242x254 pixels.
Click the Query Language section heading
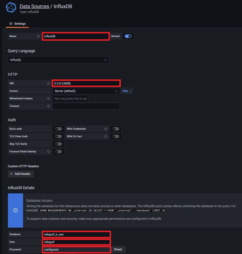tap(22, 51)
